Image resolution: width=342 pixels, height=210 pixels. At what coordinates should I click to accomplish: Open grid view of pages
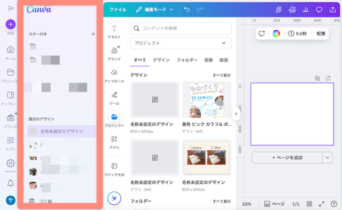(x=309, y=204)
